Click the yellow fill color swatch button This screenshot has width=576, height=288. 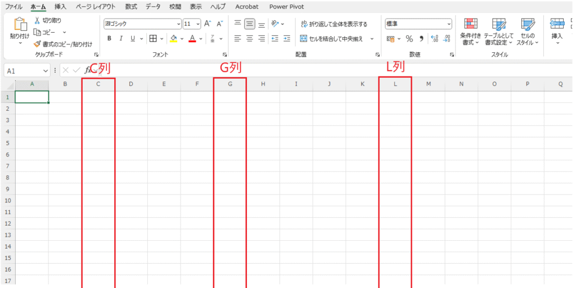click(x=173, y=39)
